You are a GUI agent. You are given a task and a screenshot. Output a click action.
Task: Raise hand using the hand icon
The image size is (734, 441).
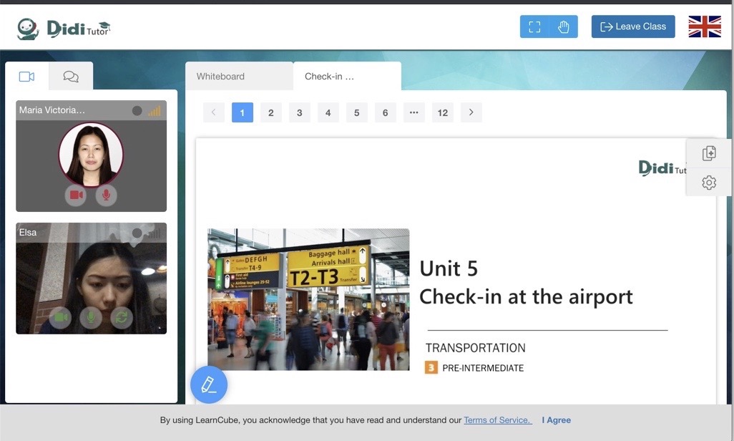pyautogui.click(x=563, y=26)
